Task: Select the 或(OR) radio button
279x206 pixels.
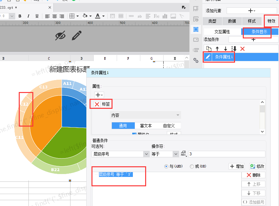Action: point(192,166)
